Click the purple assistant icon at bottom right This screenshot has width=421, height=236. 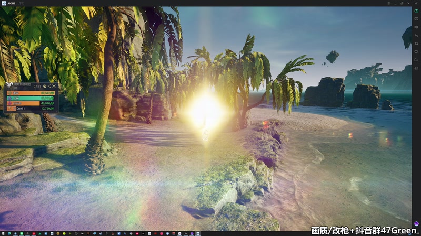coord(416,223)
